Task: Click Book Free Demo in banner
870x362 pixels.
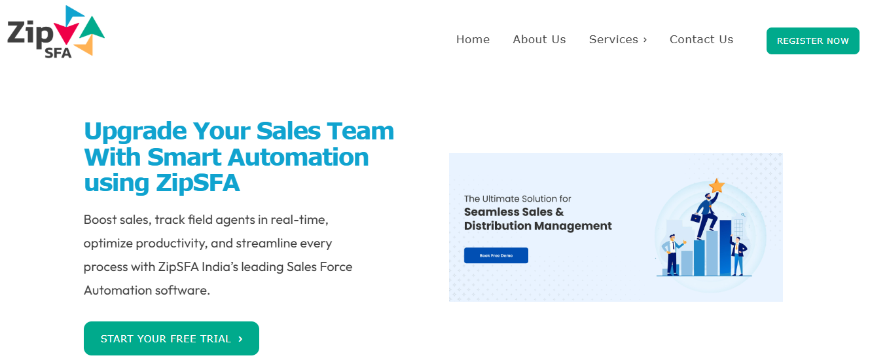Action: (496, 255)
